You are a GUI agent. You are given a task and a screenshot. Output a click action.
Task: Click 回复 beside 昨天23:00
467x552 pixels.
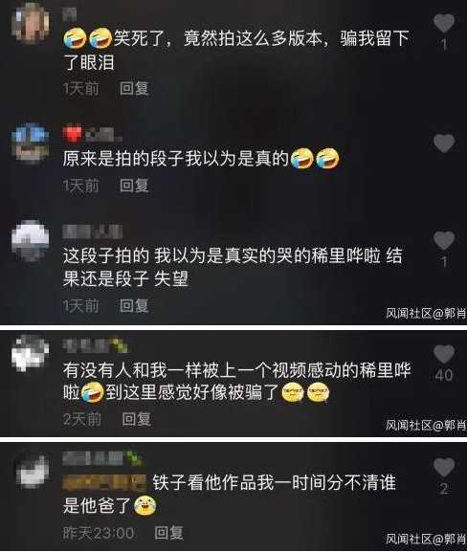pos(168,533)
